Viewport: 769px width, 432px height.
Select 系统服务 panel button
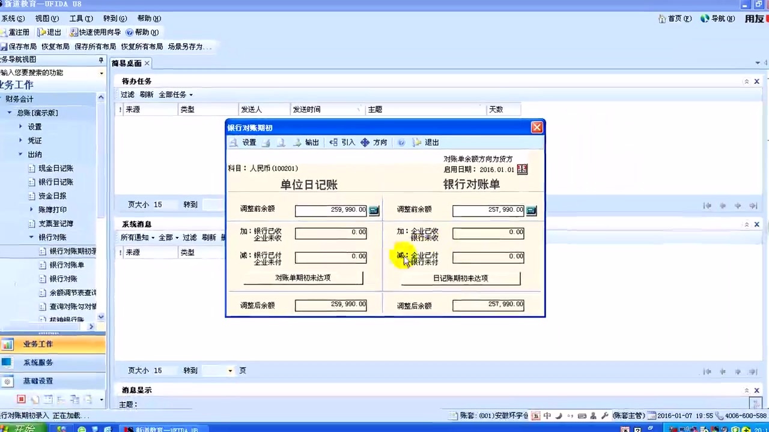coord(53,362)
